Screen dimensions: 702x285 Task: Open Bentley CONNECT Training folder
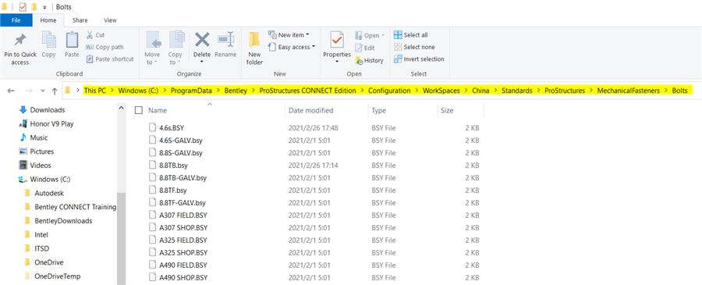tap(75, 207)
